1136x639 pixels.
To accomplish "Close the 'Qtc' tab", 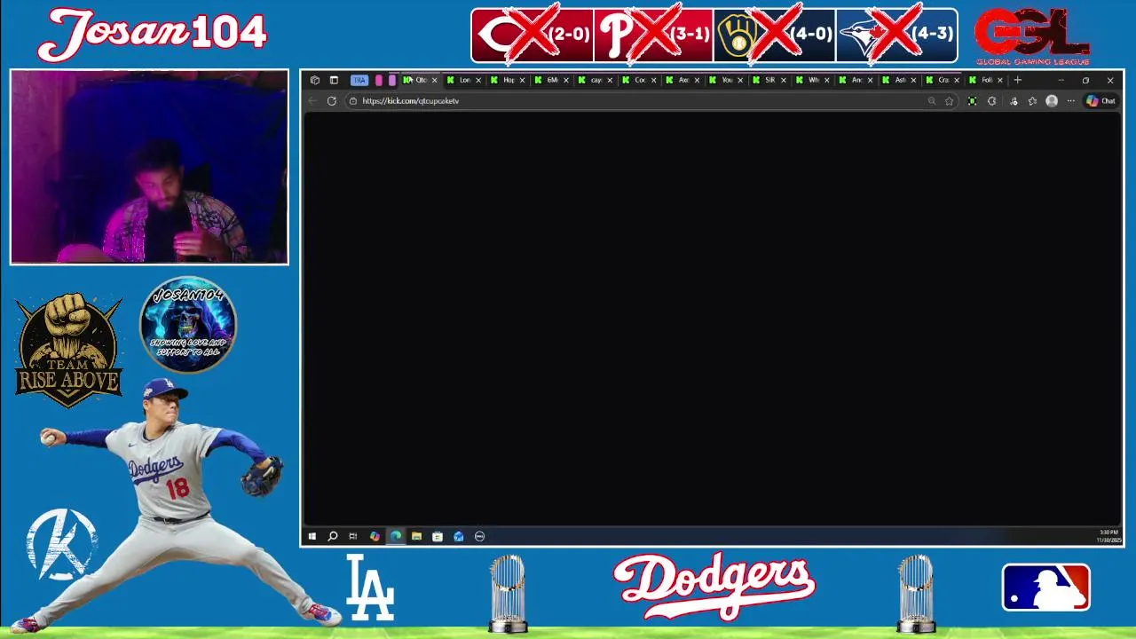I will 434,80.
